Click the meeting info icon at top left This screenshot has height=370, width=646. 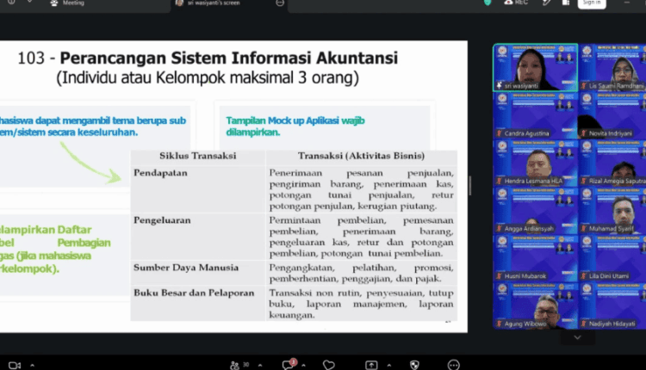(11, 2)
